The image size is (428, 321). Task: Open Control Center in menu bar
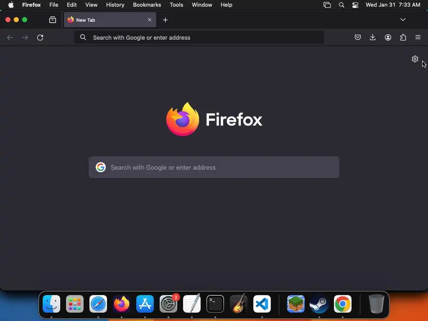tap(355, 5)
